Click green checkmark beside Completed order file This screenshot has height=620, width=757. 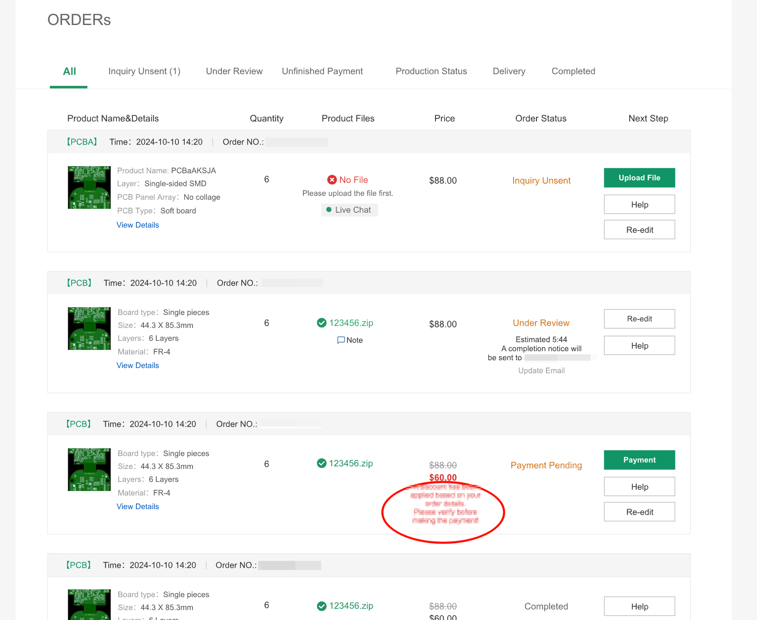point(322,606)
